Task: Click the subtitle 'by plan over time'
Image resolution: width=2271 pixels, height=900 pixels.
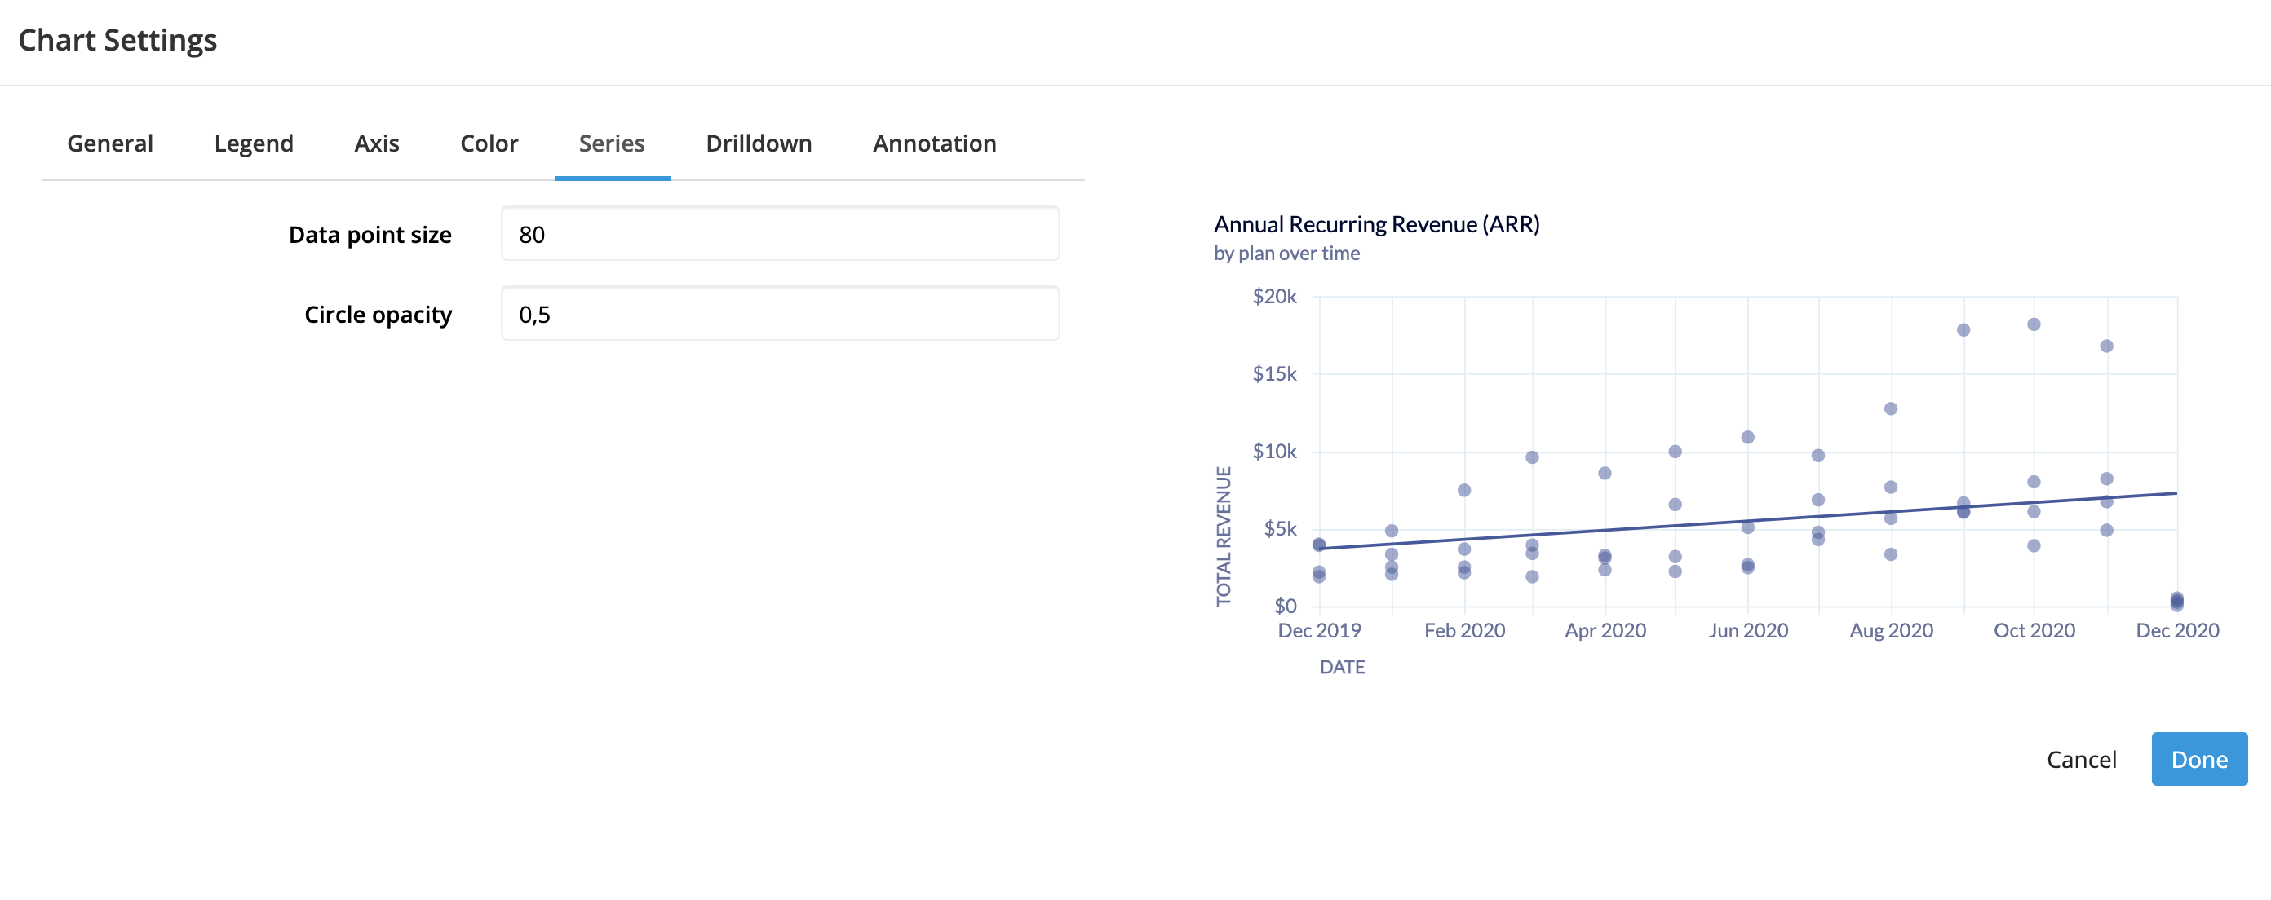Action: pyautogui.click(x=1286, y=254)
